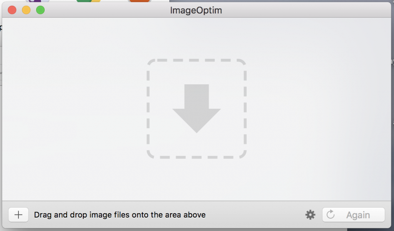Zoom the window with the green button
This screenshot has height=231, width=394.
(40, 10)
